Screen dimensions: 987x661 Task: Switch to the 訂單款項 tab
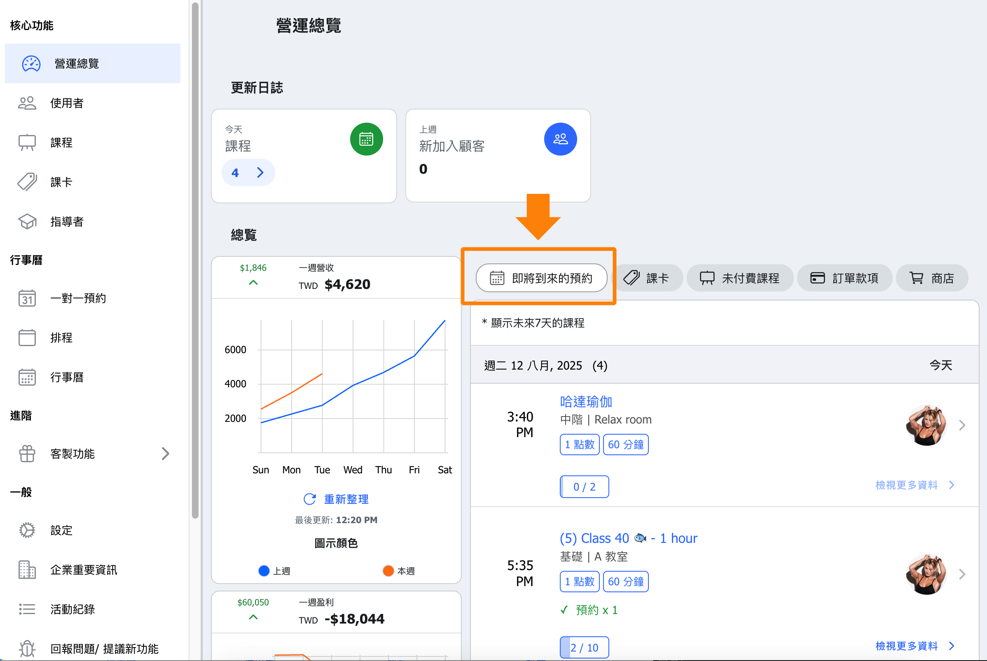coord(844,278)
